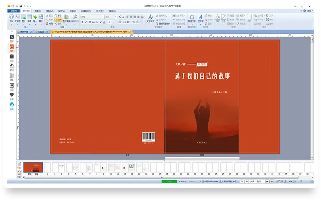Open the 文件(F) menu

(x=13, y=10)
